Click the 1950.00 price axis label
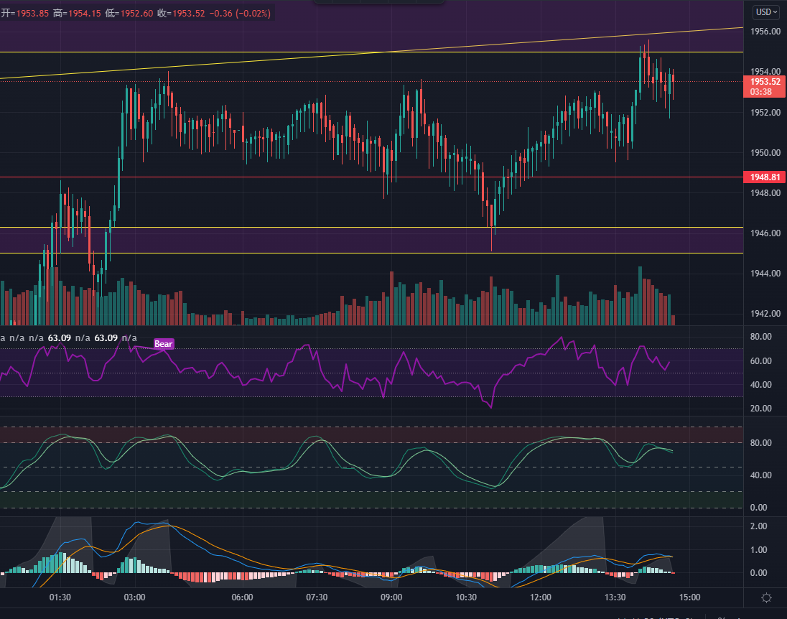The height and width of the screenshot is (619, 787). click(765, 153)
